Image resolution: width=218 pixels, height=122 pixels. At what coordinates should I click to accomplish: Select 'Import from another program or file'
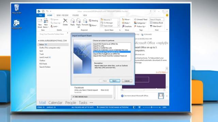pos(112,52)
